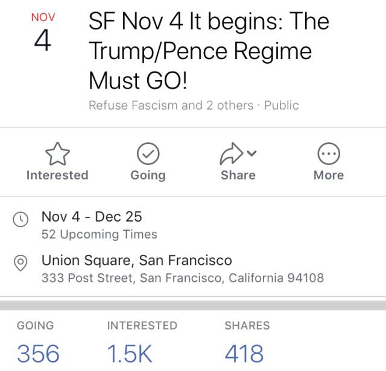Viewport: 386px width, 371px height.
Task: Tap the event title heading
Action: (209, 51)
